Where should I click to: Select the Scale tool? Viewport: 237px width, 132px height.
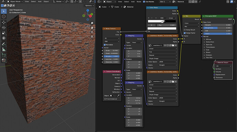[x=4, y=33]
